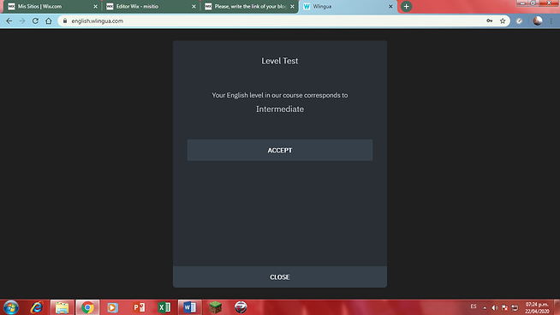
Task: Open Excel from taskbar
Action: tap(164, 307)
